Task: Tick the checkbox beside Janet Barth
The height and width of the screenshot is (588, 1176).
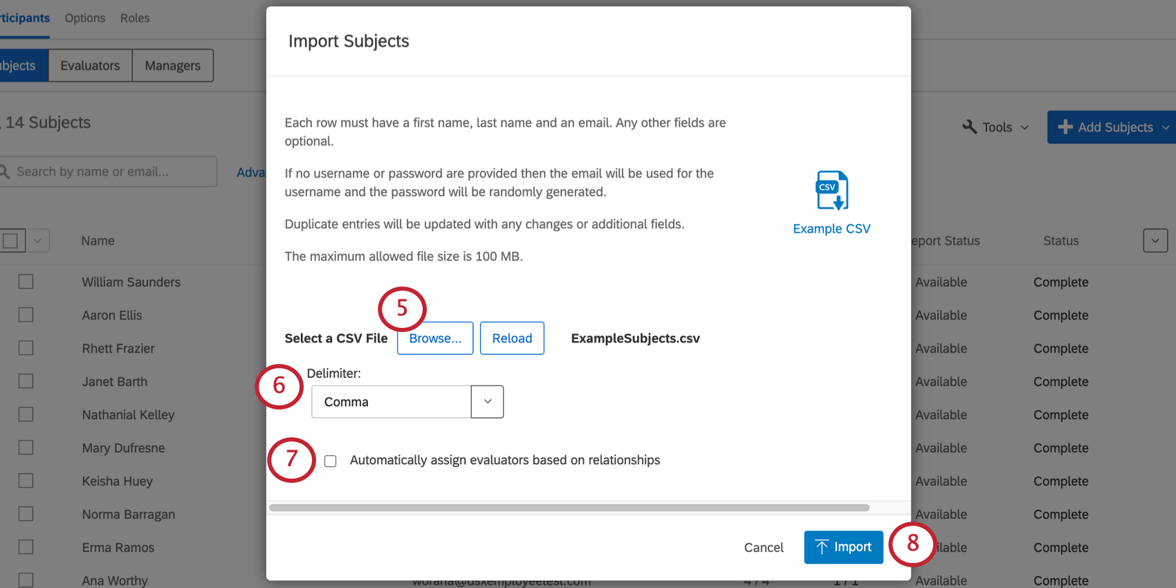Action: pos(26,381)
